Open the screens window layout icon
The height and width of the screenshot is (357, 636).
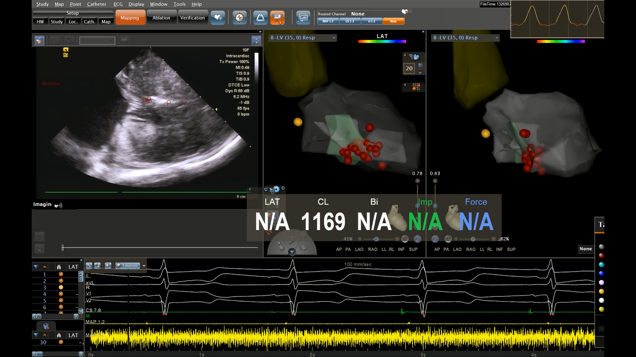click(x=303, y=18)
